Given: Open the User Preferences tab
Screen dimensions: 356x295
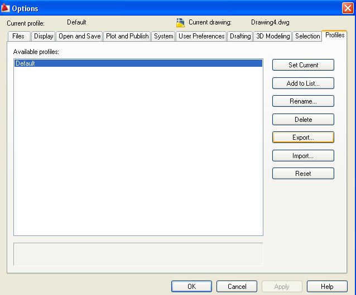Looking at the screenshot, I should coord(201,36).
